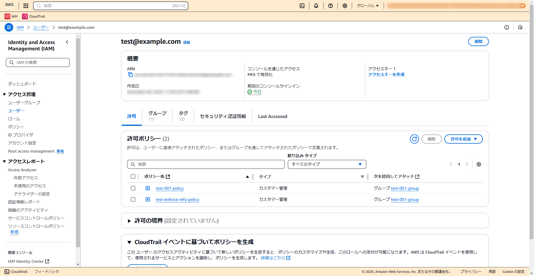Open the global region dropdown
Image resolution: width=534 pixels, height=276 pixels.
tap(368, 6)
